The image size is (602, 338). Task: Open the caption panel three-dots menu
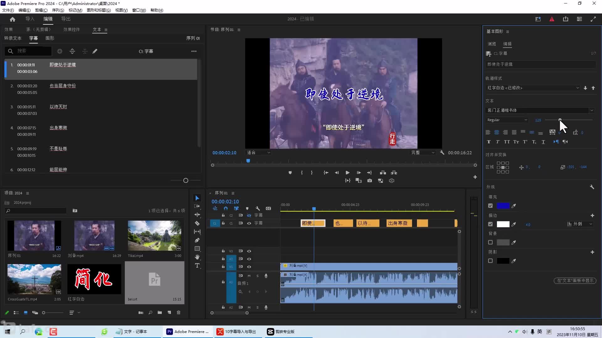[x=194, y=51]
